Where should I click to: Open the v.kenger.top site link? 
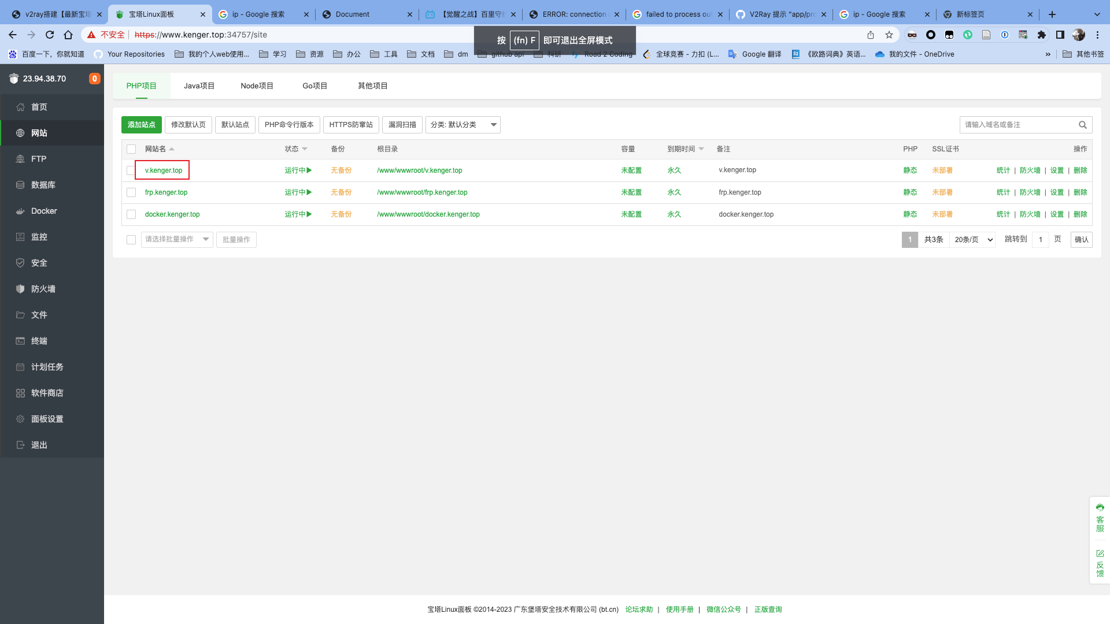click(164, 170)
